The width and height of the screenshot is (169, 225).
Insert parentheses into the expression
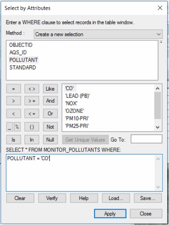tap(32, 127)
